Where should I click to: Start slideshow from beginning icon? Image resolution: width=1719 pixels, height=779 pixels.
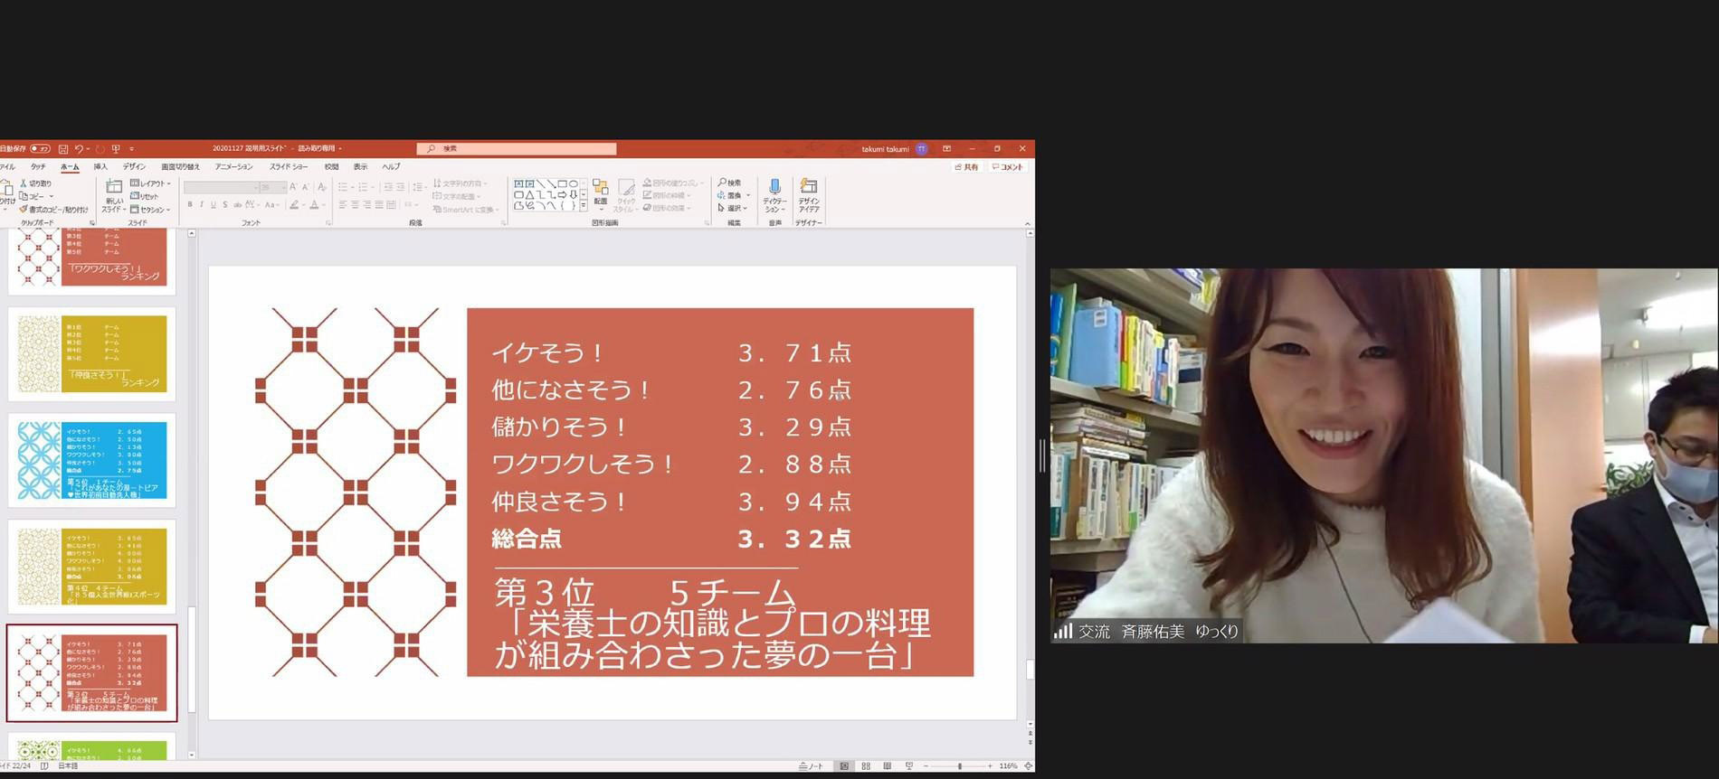116,148
